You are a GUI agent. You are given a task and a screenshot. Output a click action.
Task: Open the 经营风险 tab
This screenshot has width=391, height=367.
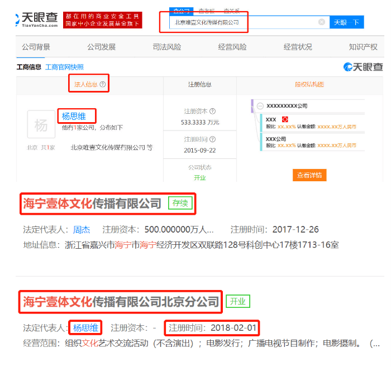[232, 47]
